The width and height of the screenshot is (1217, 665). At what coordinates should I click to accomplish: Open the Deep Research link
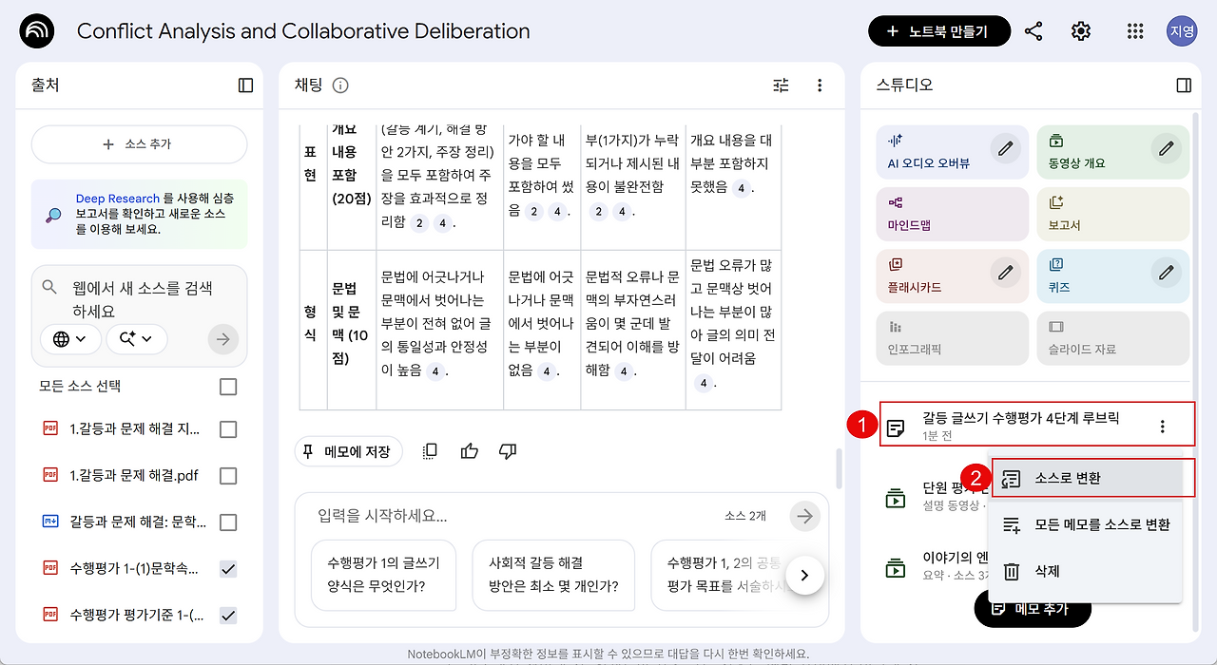point(118,199)
